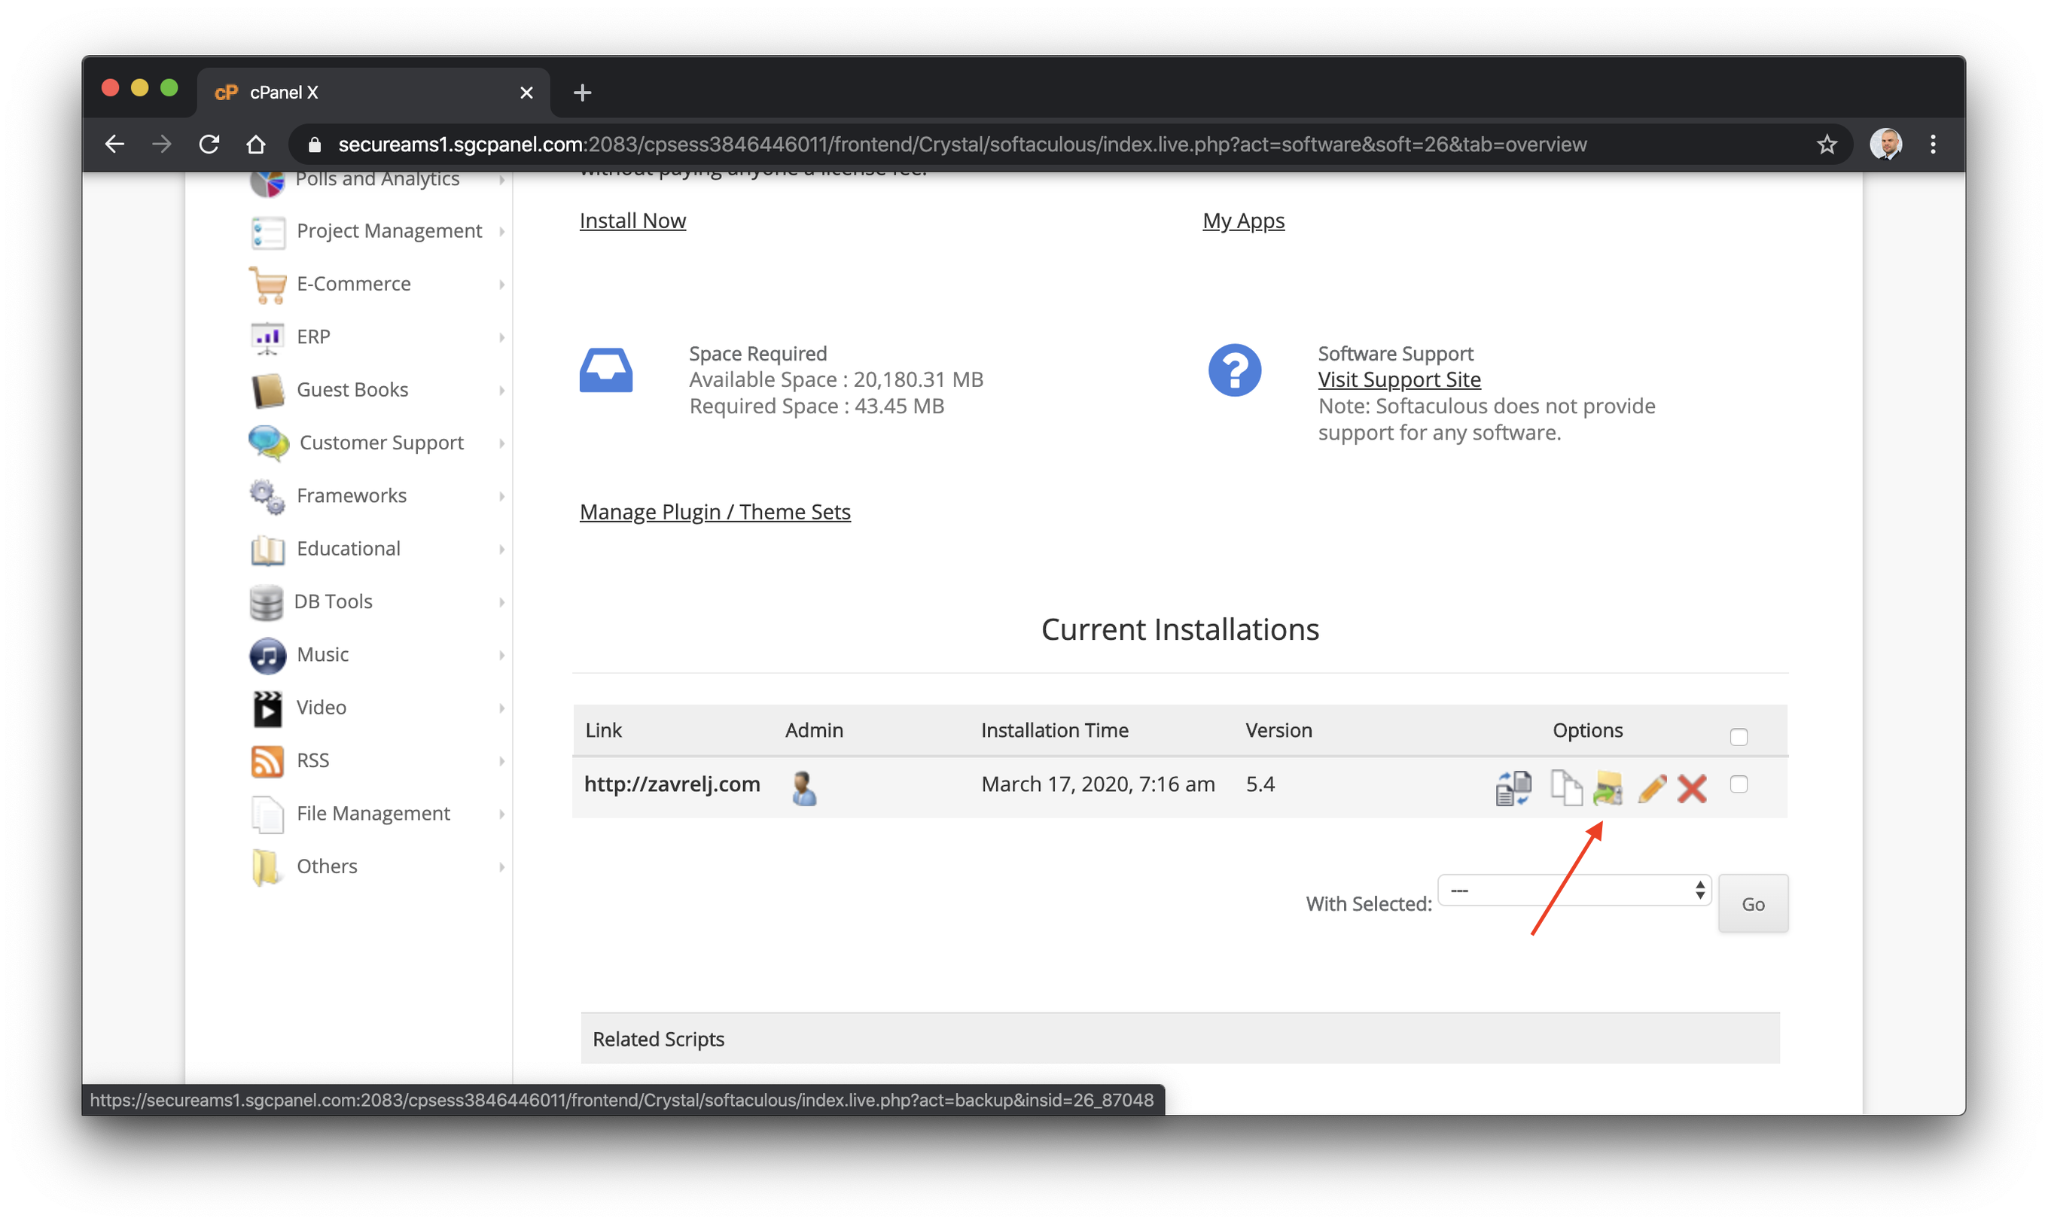Viewport: 2048px width, 1224px height.
Task: Expand the ERP category arrow
Action: (x=501, y=337)
